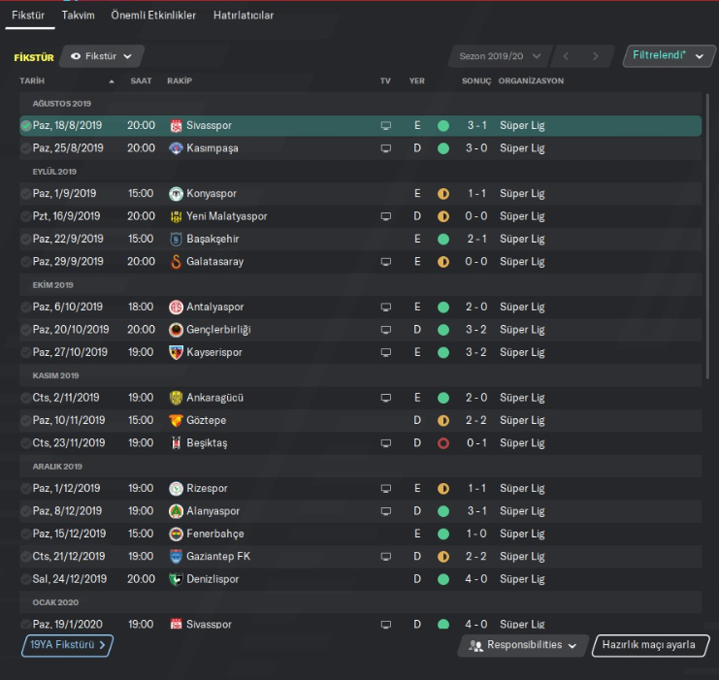Switch to the Takvim tab
719x680 pixels.
tap(78, 16)
